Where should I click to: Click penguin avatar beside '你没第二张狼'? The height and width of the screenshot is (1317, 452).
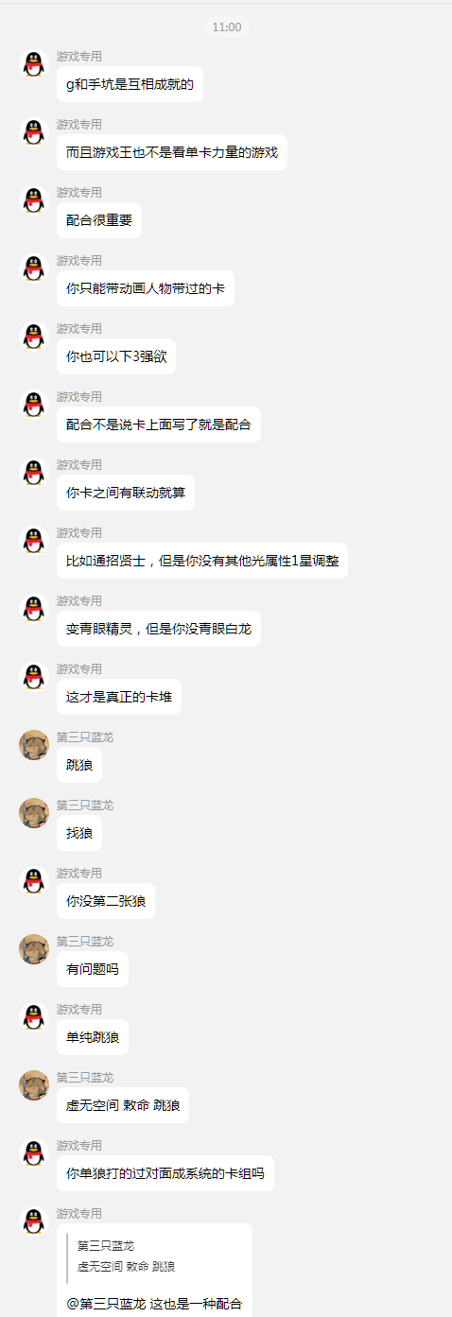[34, 881]
